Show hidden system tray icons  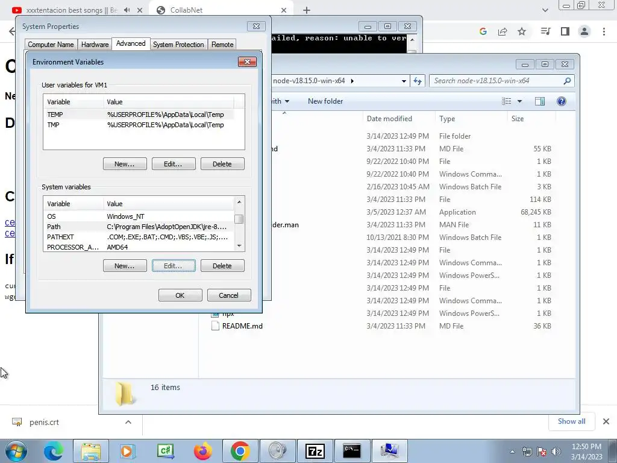512,452
